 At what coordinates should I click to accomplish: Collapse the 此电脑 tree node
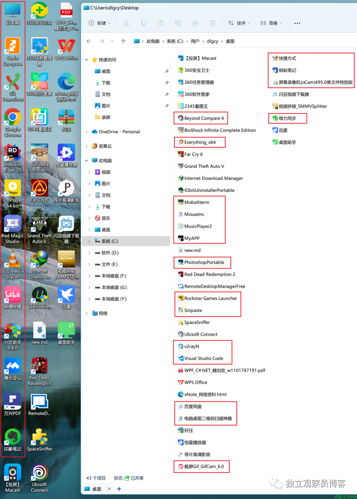86,161
